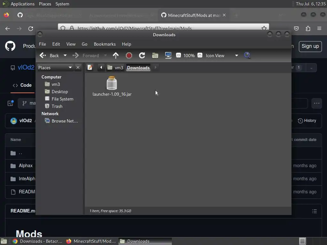Reload the Downloads folder view

(142, 56)
